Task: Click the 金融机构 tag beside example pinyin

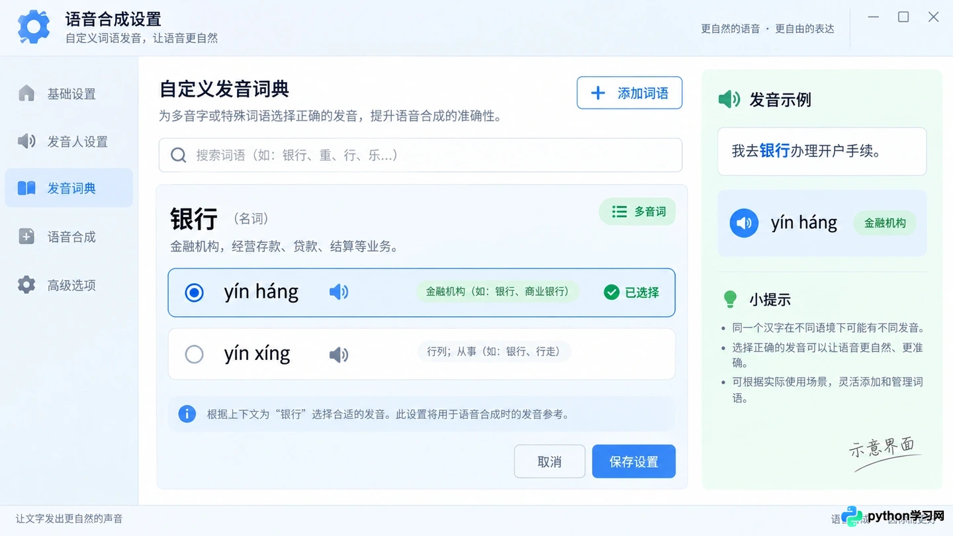Action: 885,223
